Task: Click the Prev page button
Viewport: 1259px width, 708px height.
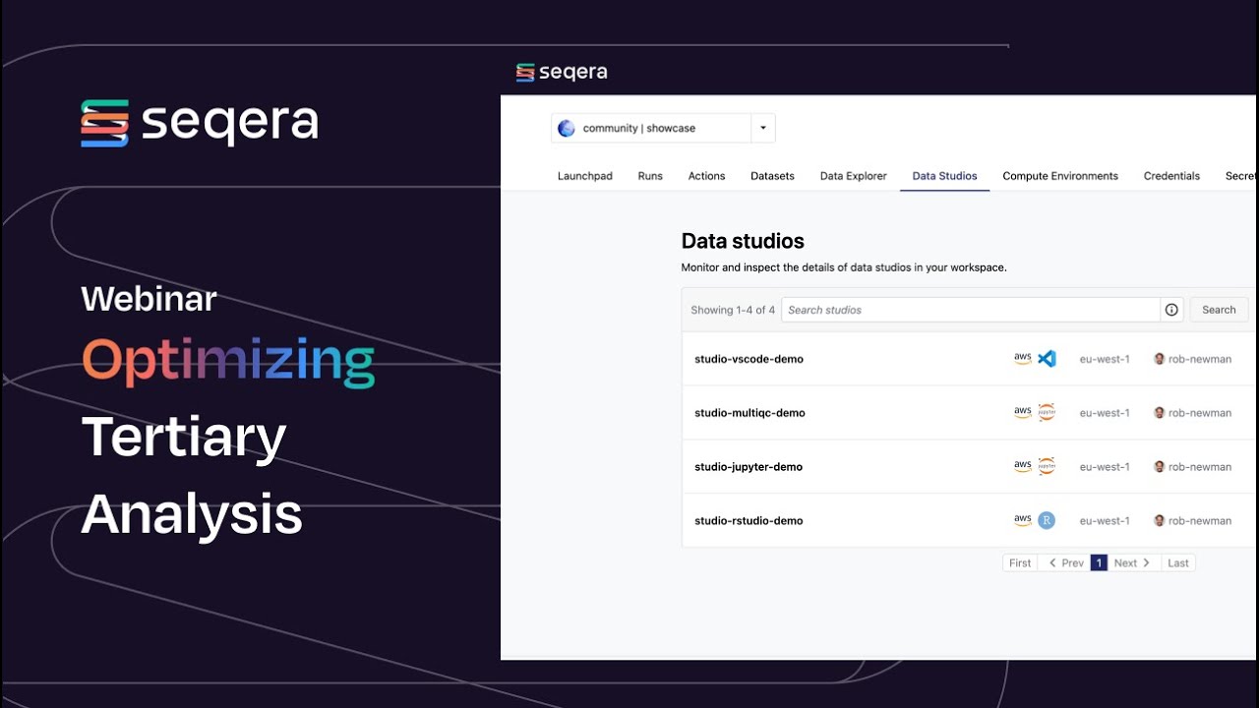Action: (1065, 563)
